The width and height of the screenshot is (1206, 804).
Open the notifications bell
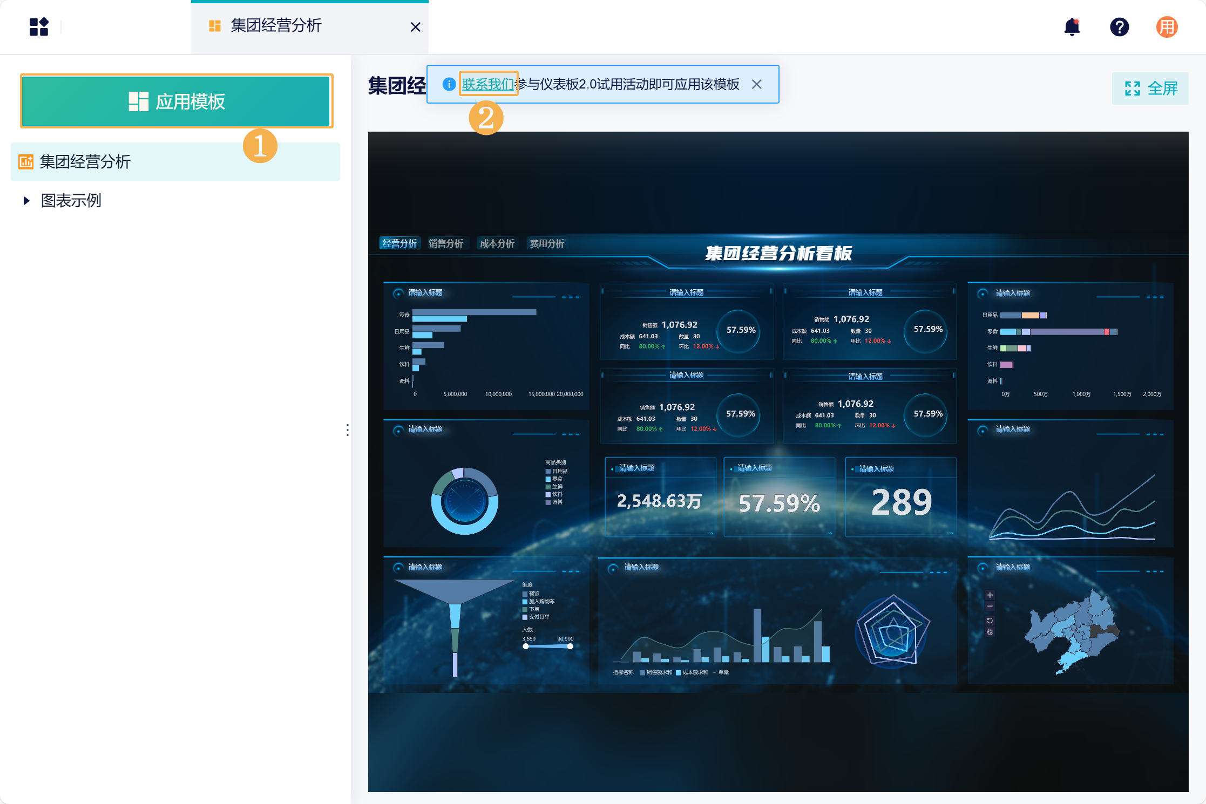tap(1072, 27)
